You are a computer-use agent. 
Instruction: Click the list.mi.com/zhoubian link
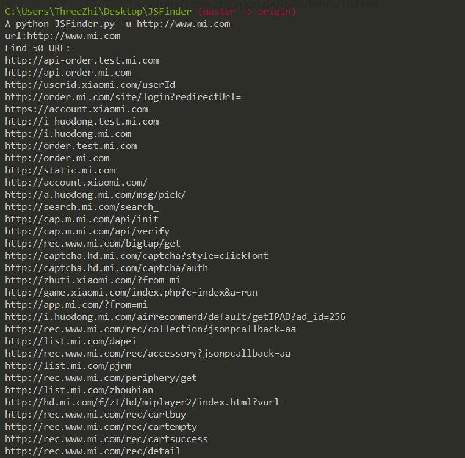(79, 390)
